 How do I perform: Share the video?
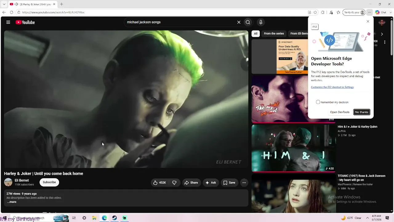point(191,183)
